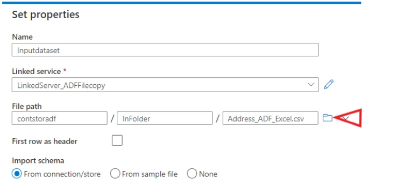Click the Linked service label text
This screenshot has width=396, height=193.
(37, 71)
